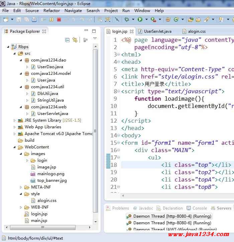Click Collapse All in Package Explorer
234x242 pixels.
(x=68, y=40)
